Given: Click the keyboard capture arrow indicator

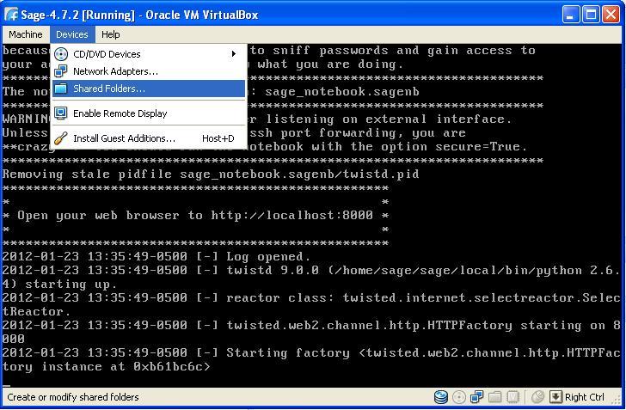Looking at the screenshot, I should [x=555, y=397].
